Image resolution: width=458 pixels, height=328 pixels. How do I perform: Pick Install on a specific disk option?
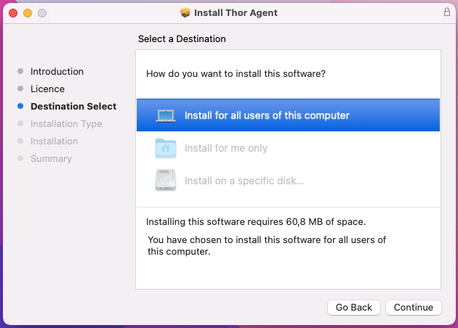(244, 180)
